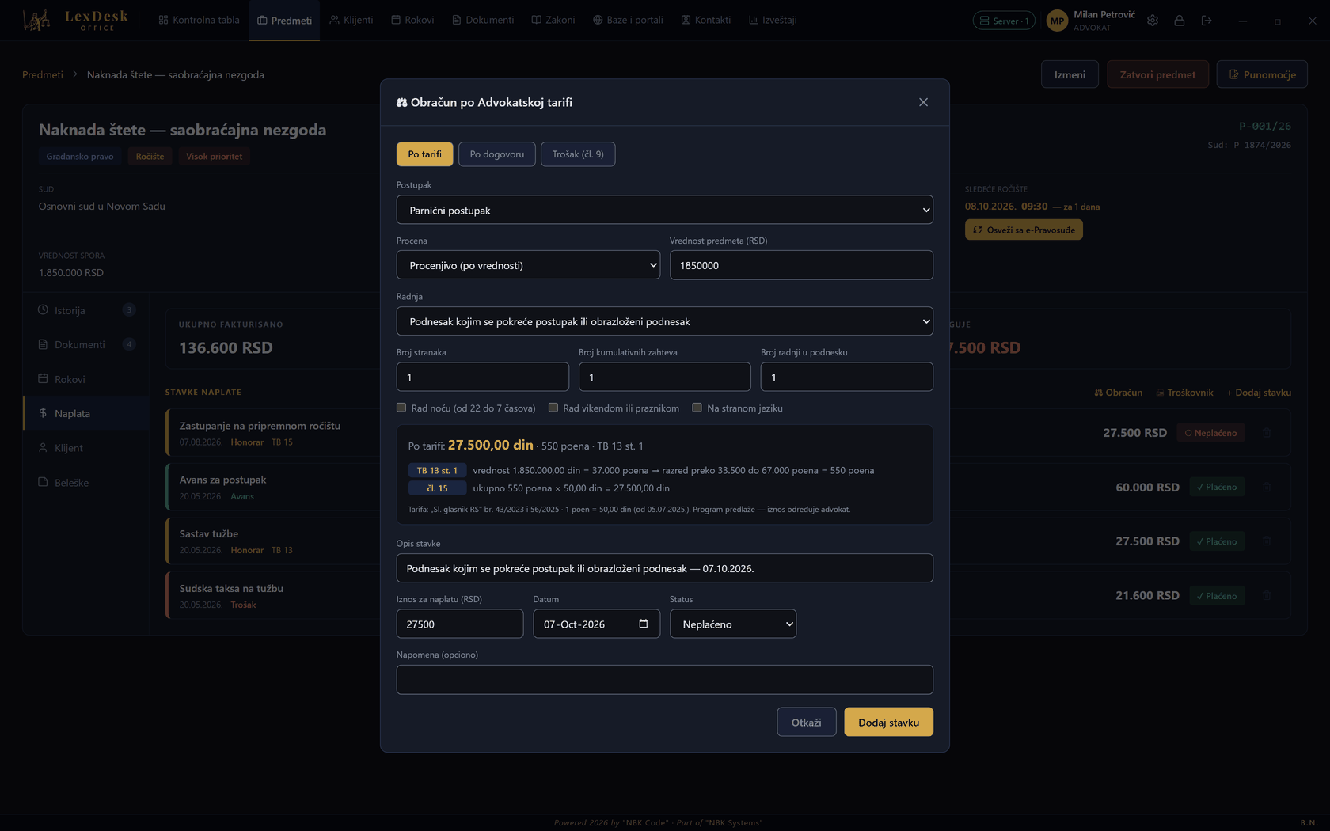
Task: Open the Procena dropdown
Action: [x=528, y=265]
